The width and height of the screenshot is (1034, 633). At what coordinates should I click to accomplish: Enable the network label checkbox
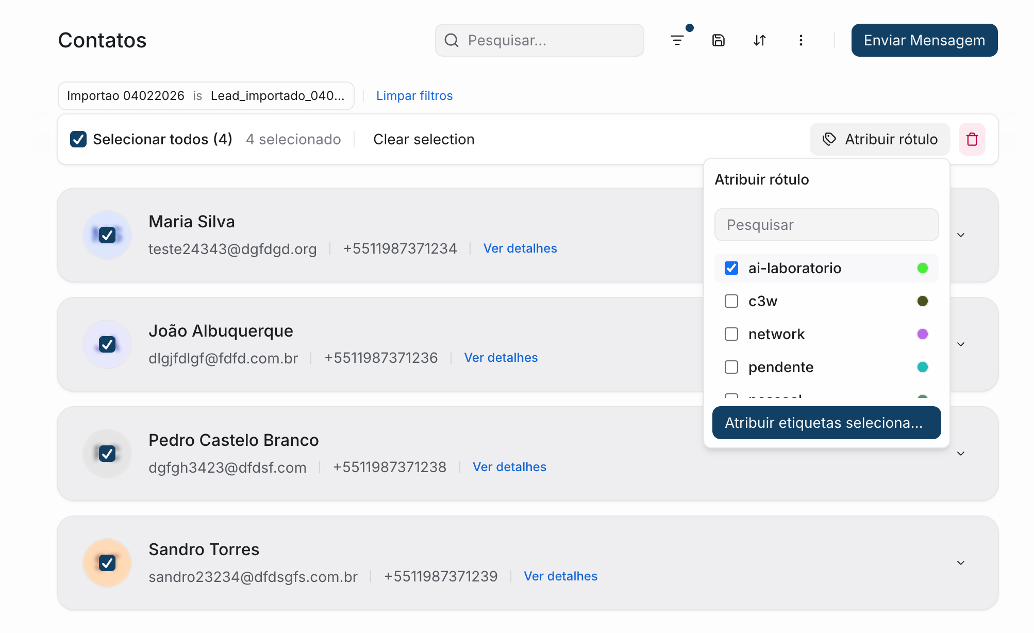731,334
